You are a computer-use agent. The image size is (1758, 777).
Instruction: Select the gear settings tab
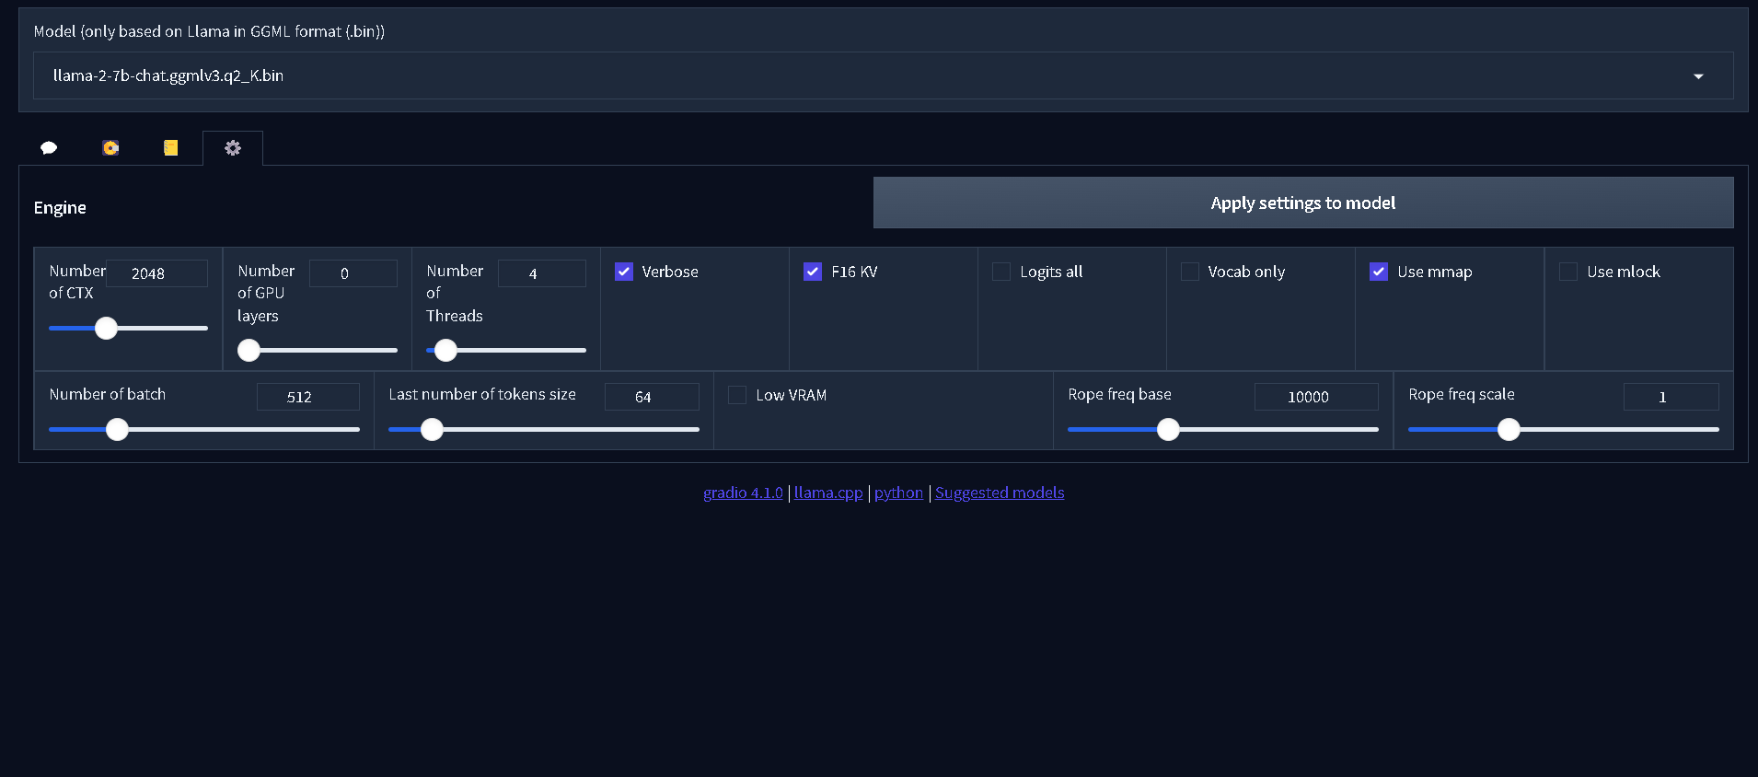(x=233, y=148)
